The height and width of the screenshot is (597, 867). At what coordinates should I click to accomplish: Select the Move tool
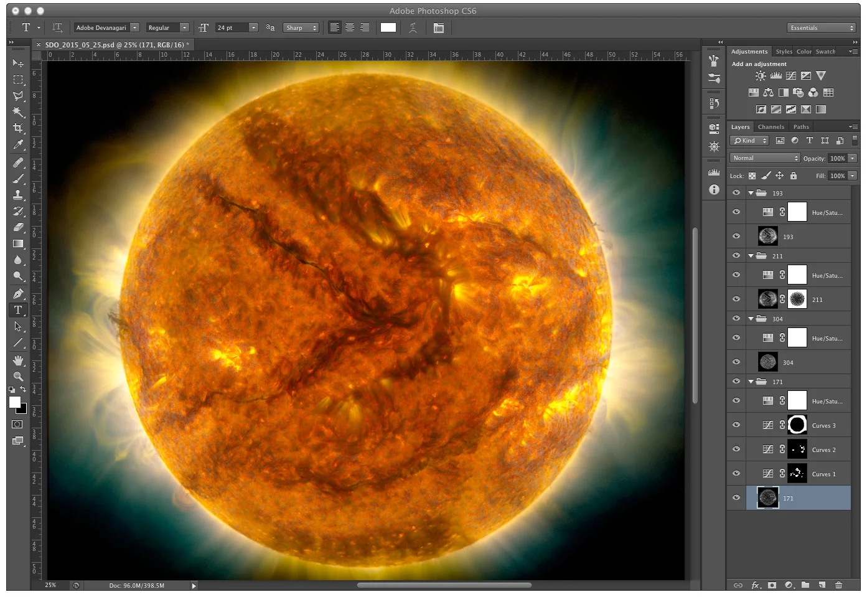(x=18, y=63)
